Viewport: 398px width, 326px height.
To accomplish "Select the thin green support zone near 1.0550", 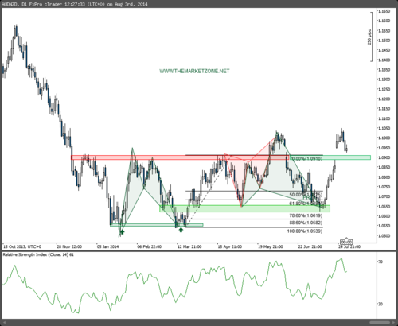I will pyautogui.click(x=157, y=225).
